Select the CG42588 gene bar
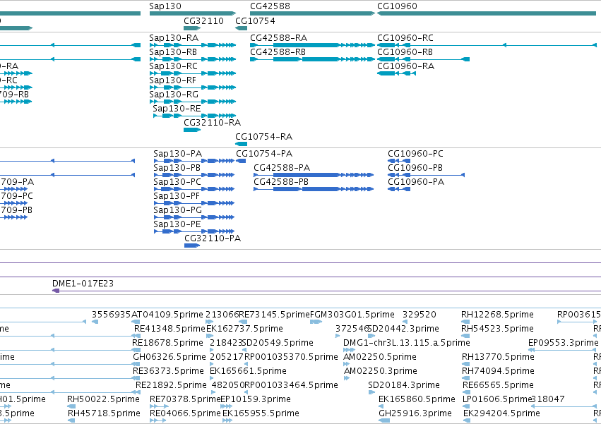The image size is (601, 424). [312, 13]
